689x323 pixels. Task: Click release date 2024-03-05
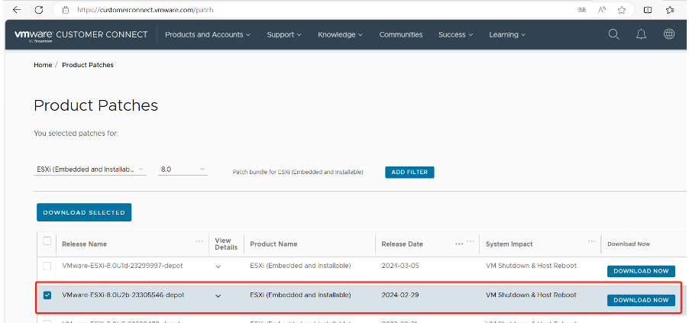tap(400, 266)
